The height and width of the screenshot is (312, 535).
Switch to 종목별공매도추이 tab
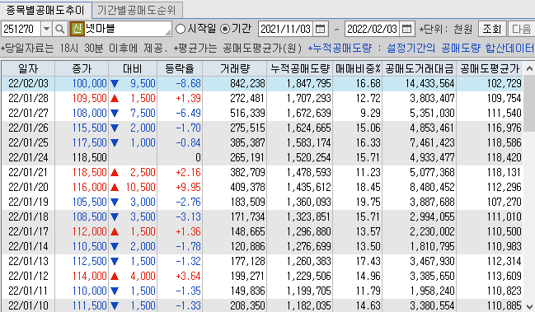(45, 10)
